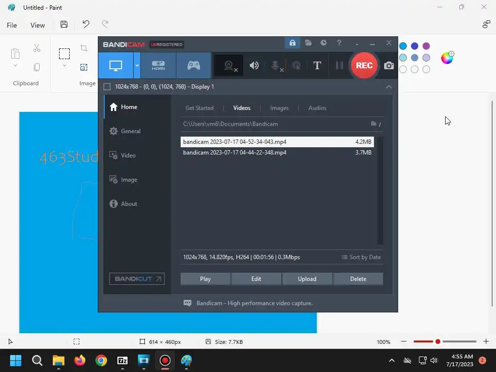Click the Copy icon in Paint
The height and width of the screenshot is (372, 496).
click(x=37, y=67)
